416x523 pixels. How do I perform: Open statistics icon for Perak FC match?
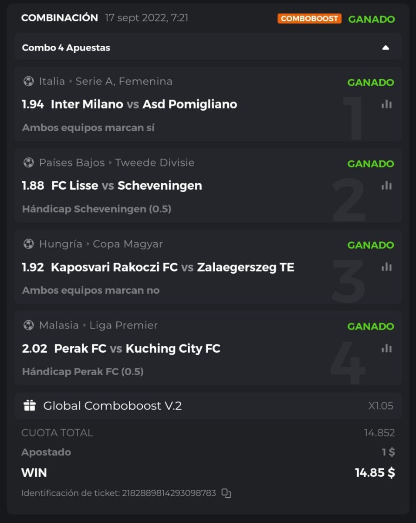386,348
